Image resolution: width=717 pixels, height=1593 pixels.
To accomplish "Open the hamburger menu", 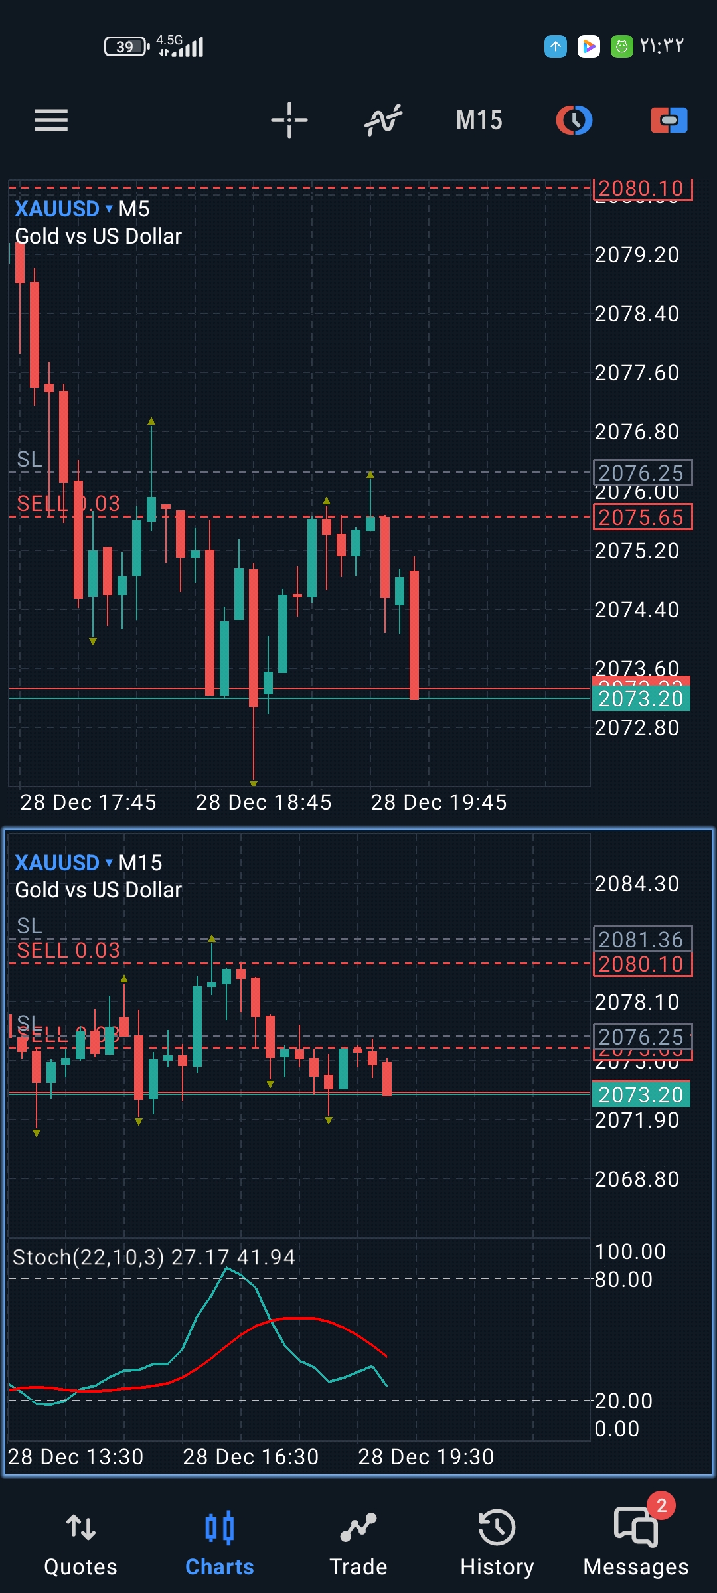I will click(51, 120).
